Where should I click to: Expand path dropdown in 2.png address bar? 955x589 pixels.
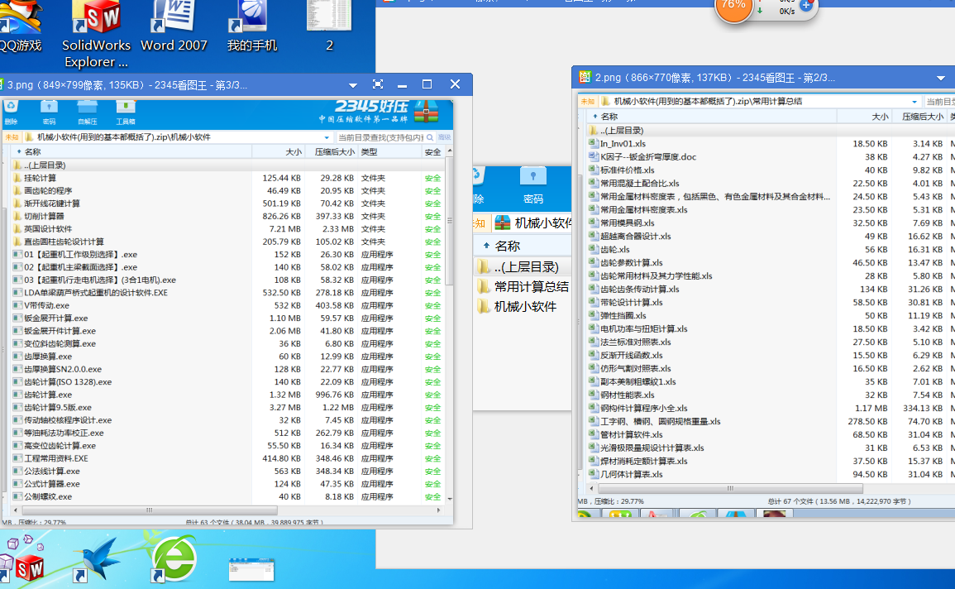pos(914,102)
